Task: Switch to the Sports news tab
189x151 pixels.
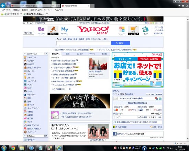Action: [x=92, y=54]
